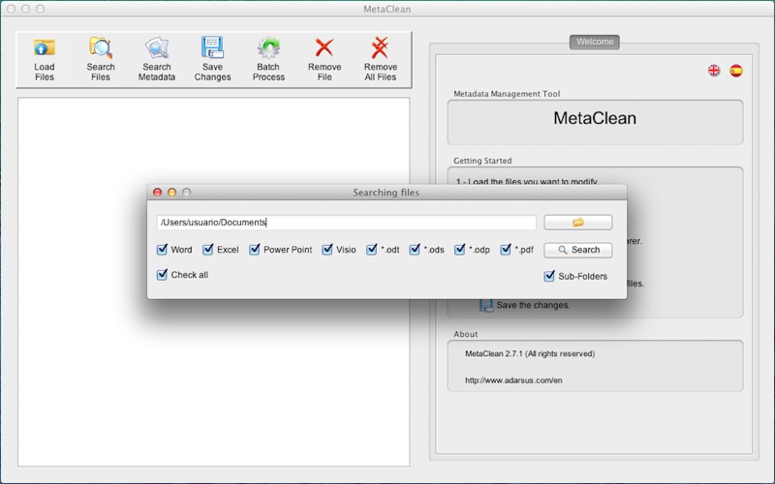Uncheck the *.odp checkbox

coord(459,250)
